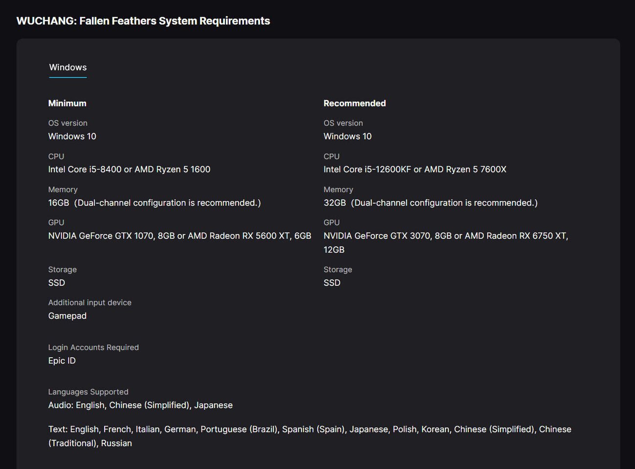Click the minimum GPU GTX 1070 line
Screen dimensions: 635x469
[x=180, y=236]
